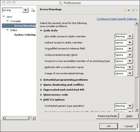Viewport: 140px width, 132px height.
Task: Open the forward history dropdown arrow
Action: click(x=136, y=10)
